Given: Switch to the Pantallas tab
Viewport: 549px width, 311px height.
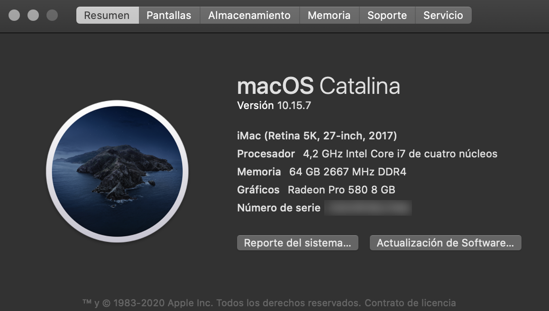Looking at the screenshot, I should point(169,15).
